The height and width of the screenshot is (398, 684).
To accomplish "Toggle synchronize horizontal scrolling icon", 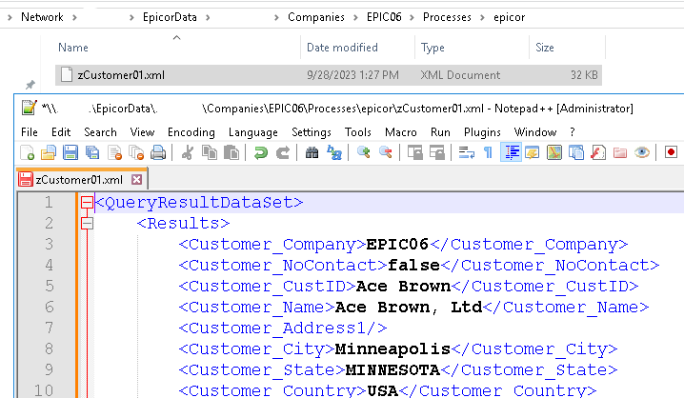I will click(x=437, y=152).
